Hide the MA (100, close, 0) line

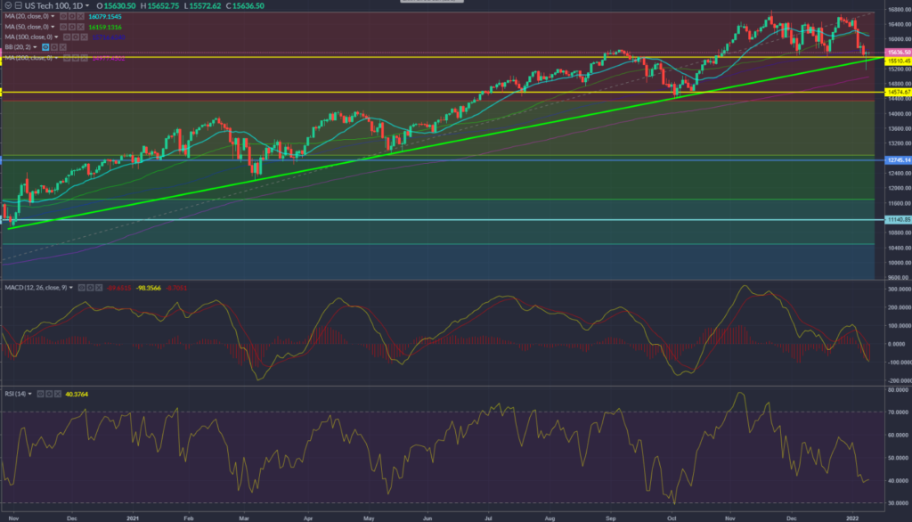(x=66, y=37)
